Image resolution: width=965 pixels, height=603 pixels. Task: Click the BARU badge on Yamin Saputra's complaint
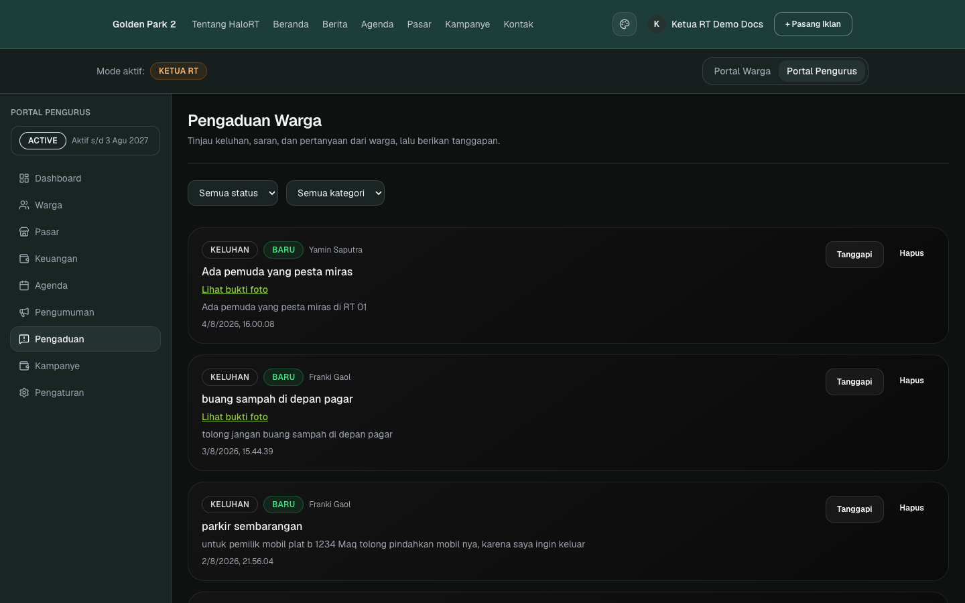[283, 250]
